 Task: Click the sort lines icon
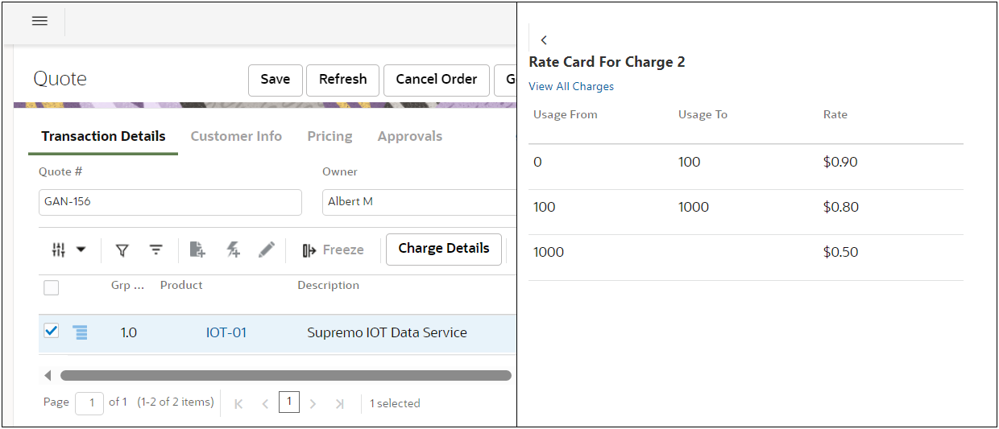pyautogui.click(x=156, y=250)
